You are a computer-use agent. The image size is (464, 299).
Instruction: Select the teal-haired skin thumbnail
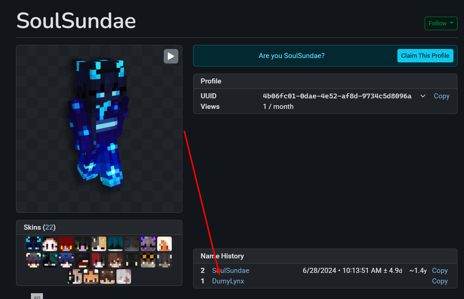pos(115,244)
